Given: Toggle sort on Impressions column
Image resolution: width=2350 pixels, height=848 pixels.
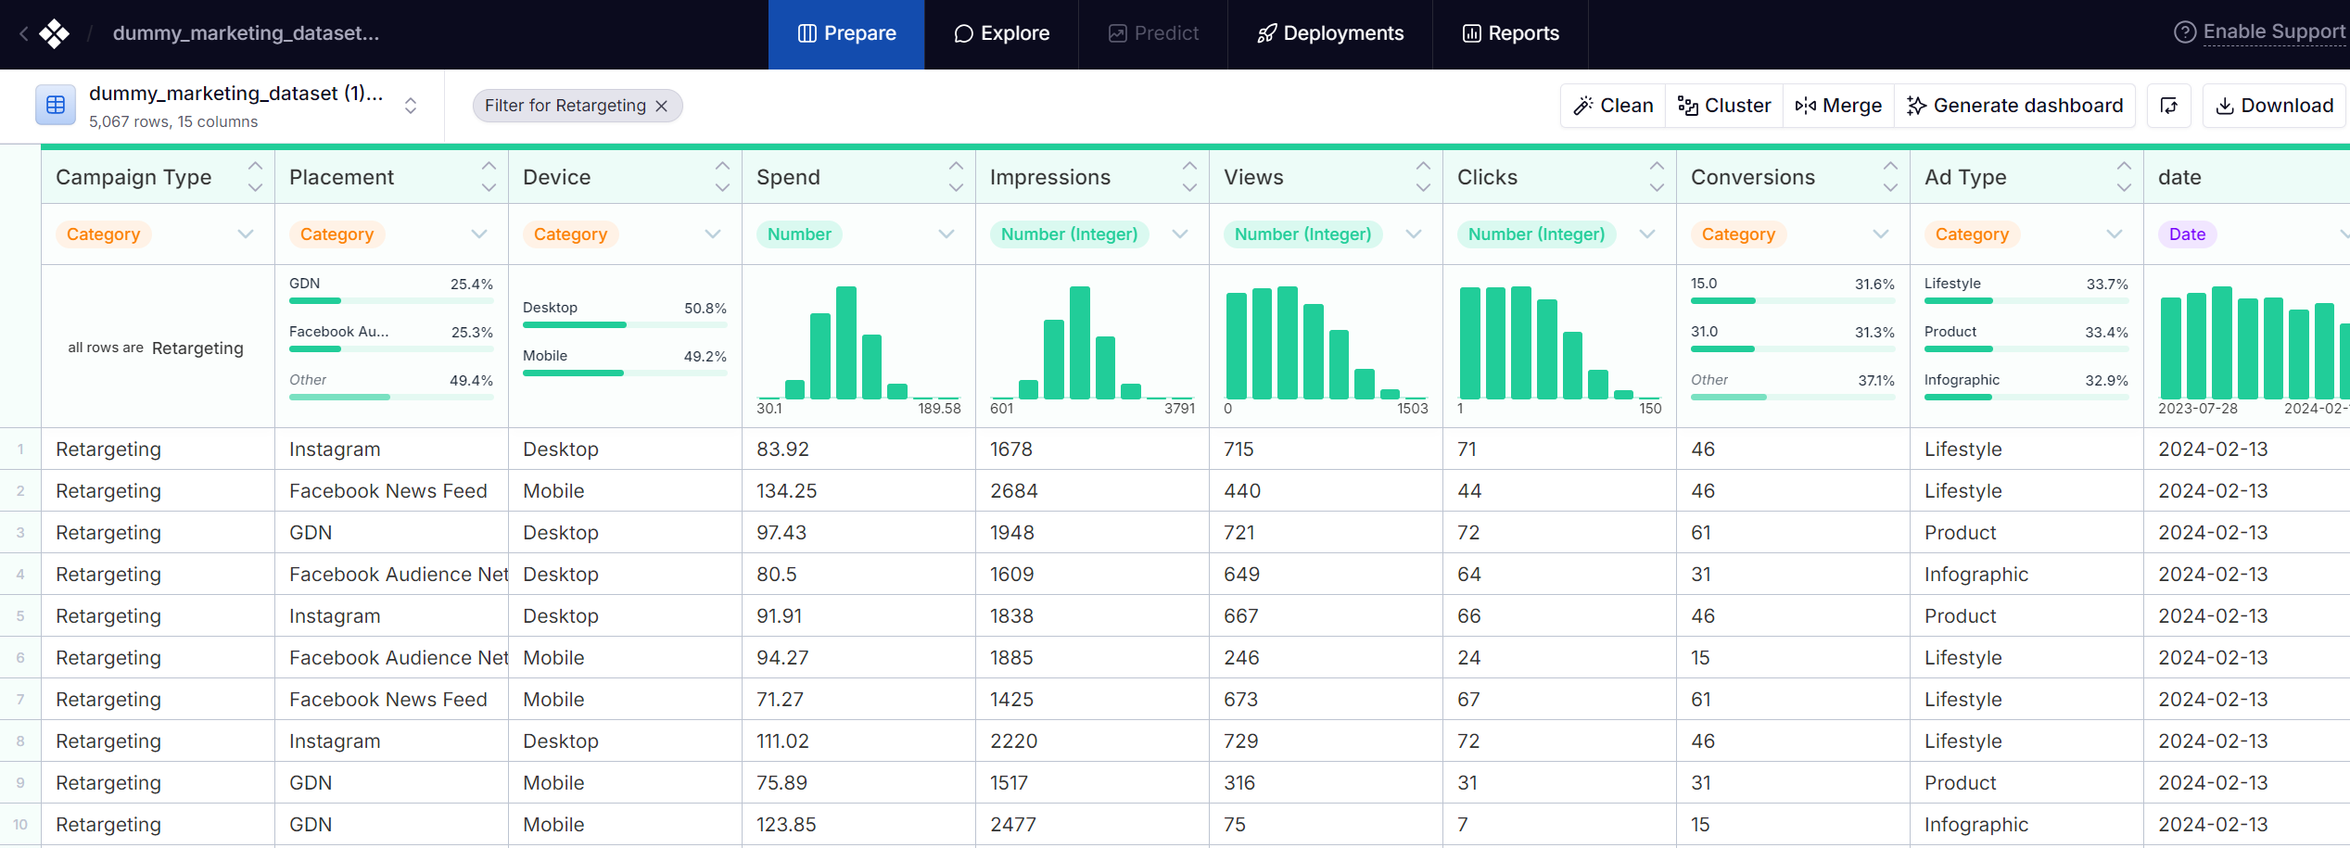Looking at the screenshot, I should (1189, 176).
